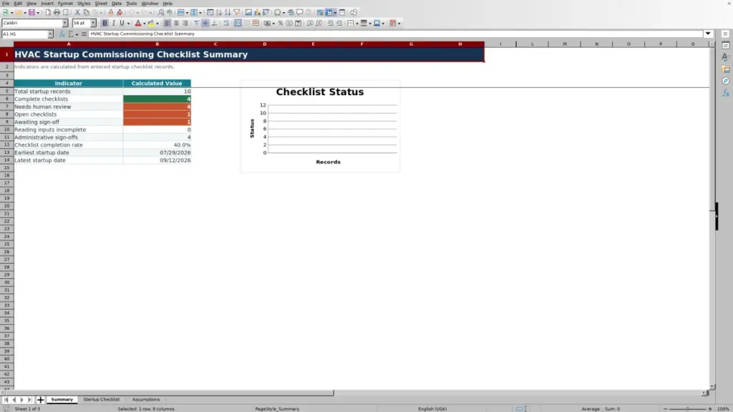Click the zoom slider in status bar

tap(687, 408)
